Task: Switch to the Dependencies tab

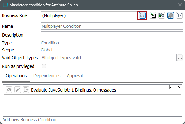Action: coord(47,76)
